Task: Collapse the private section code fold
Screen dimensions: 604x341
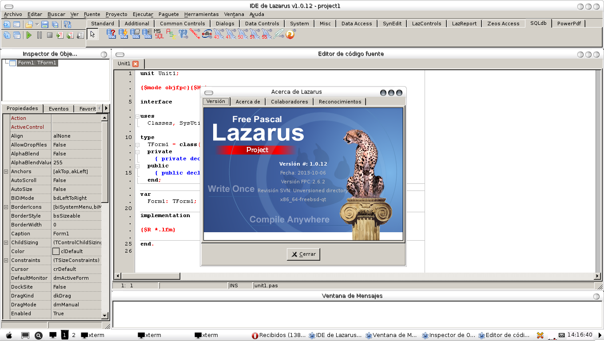Action: pyautogui.click(x=137, y=151)
